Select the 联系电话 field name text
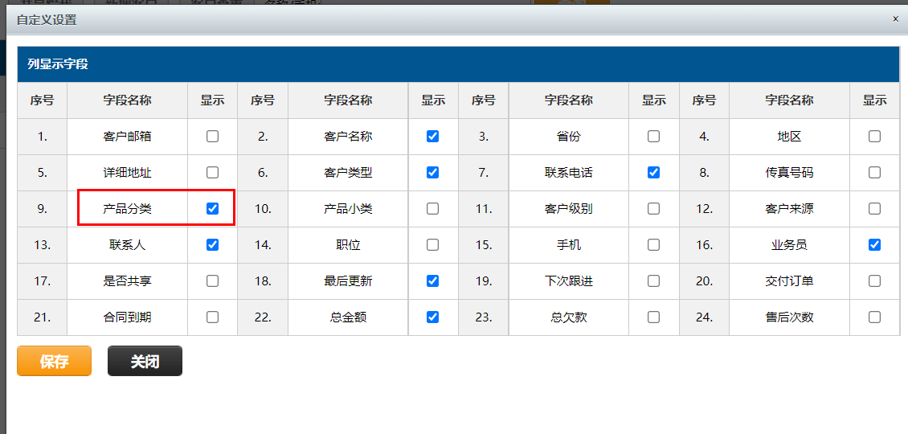The image size is (908, 434). pyautogui.click(x=569, y=173)
